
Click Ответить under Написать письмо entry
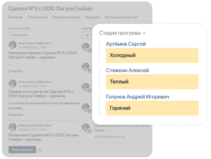click(x=16, y=71)
